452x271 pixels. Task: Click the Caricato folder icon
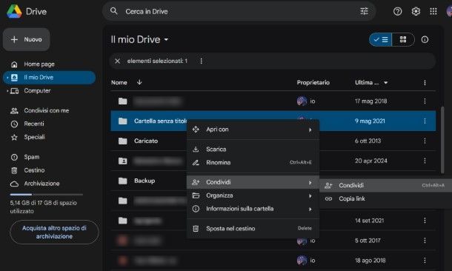click(123, 141)
